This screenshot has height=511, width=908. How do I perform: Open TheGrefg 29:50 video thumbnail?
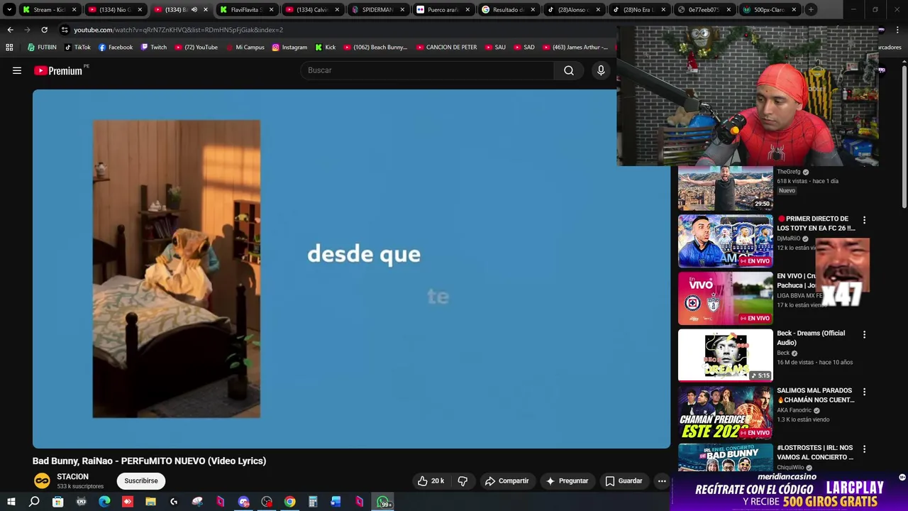[x=725, y=188]
